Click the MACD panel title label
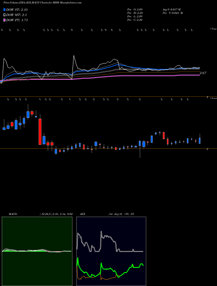217x286 pixels. (x=13, y=214)
